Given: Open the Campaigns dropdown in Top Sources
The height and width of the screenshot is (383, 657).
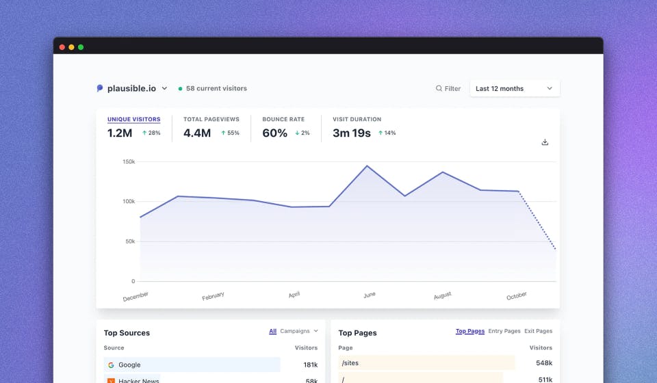Looking at the screenshot, I should [x=299, y=331].
